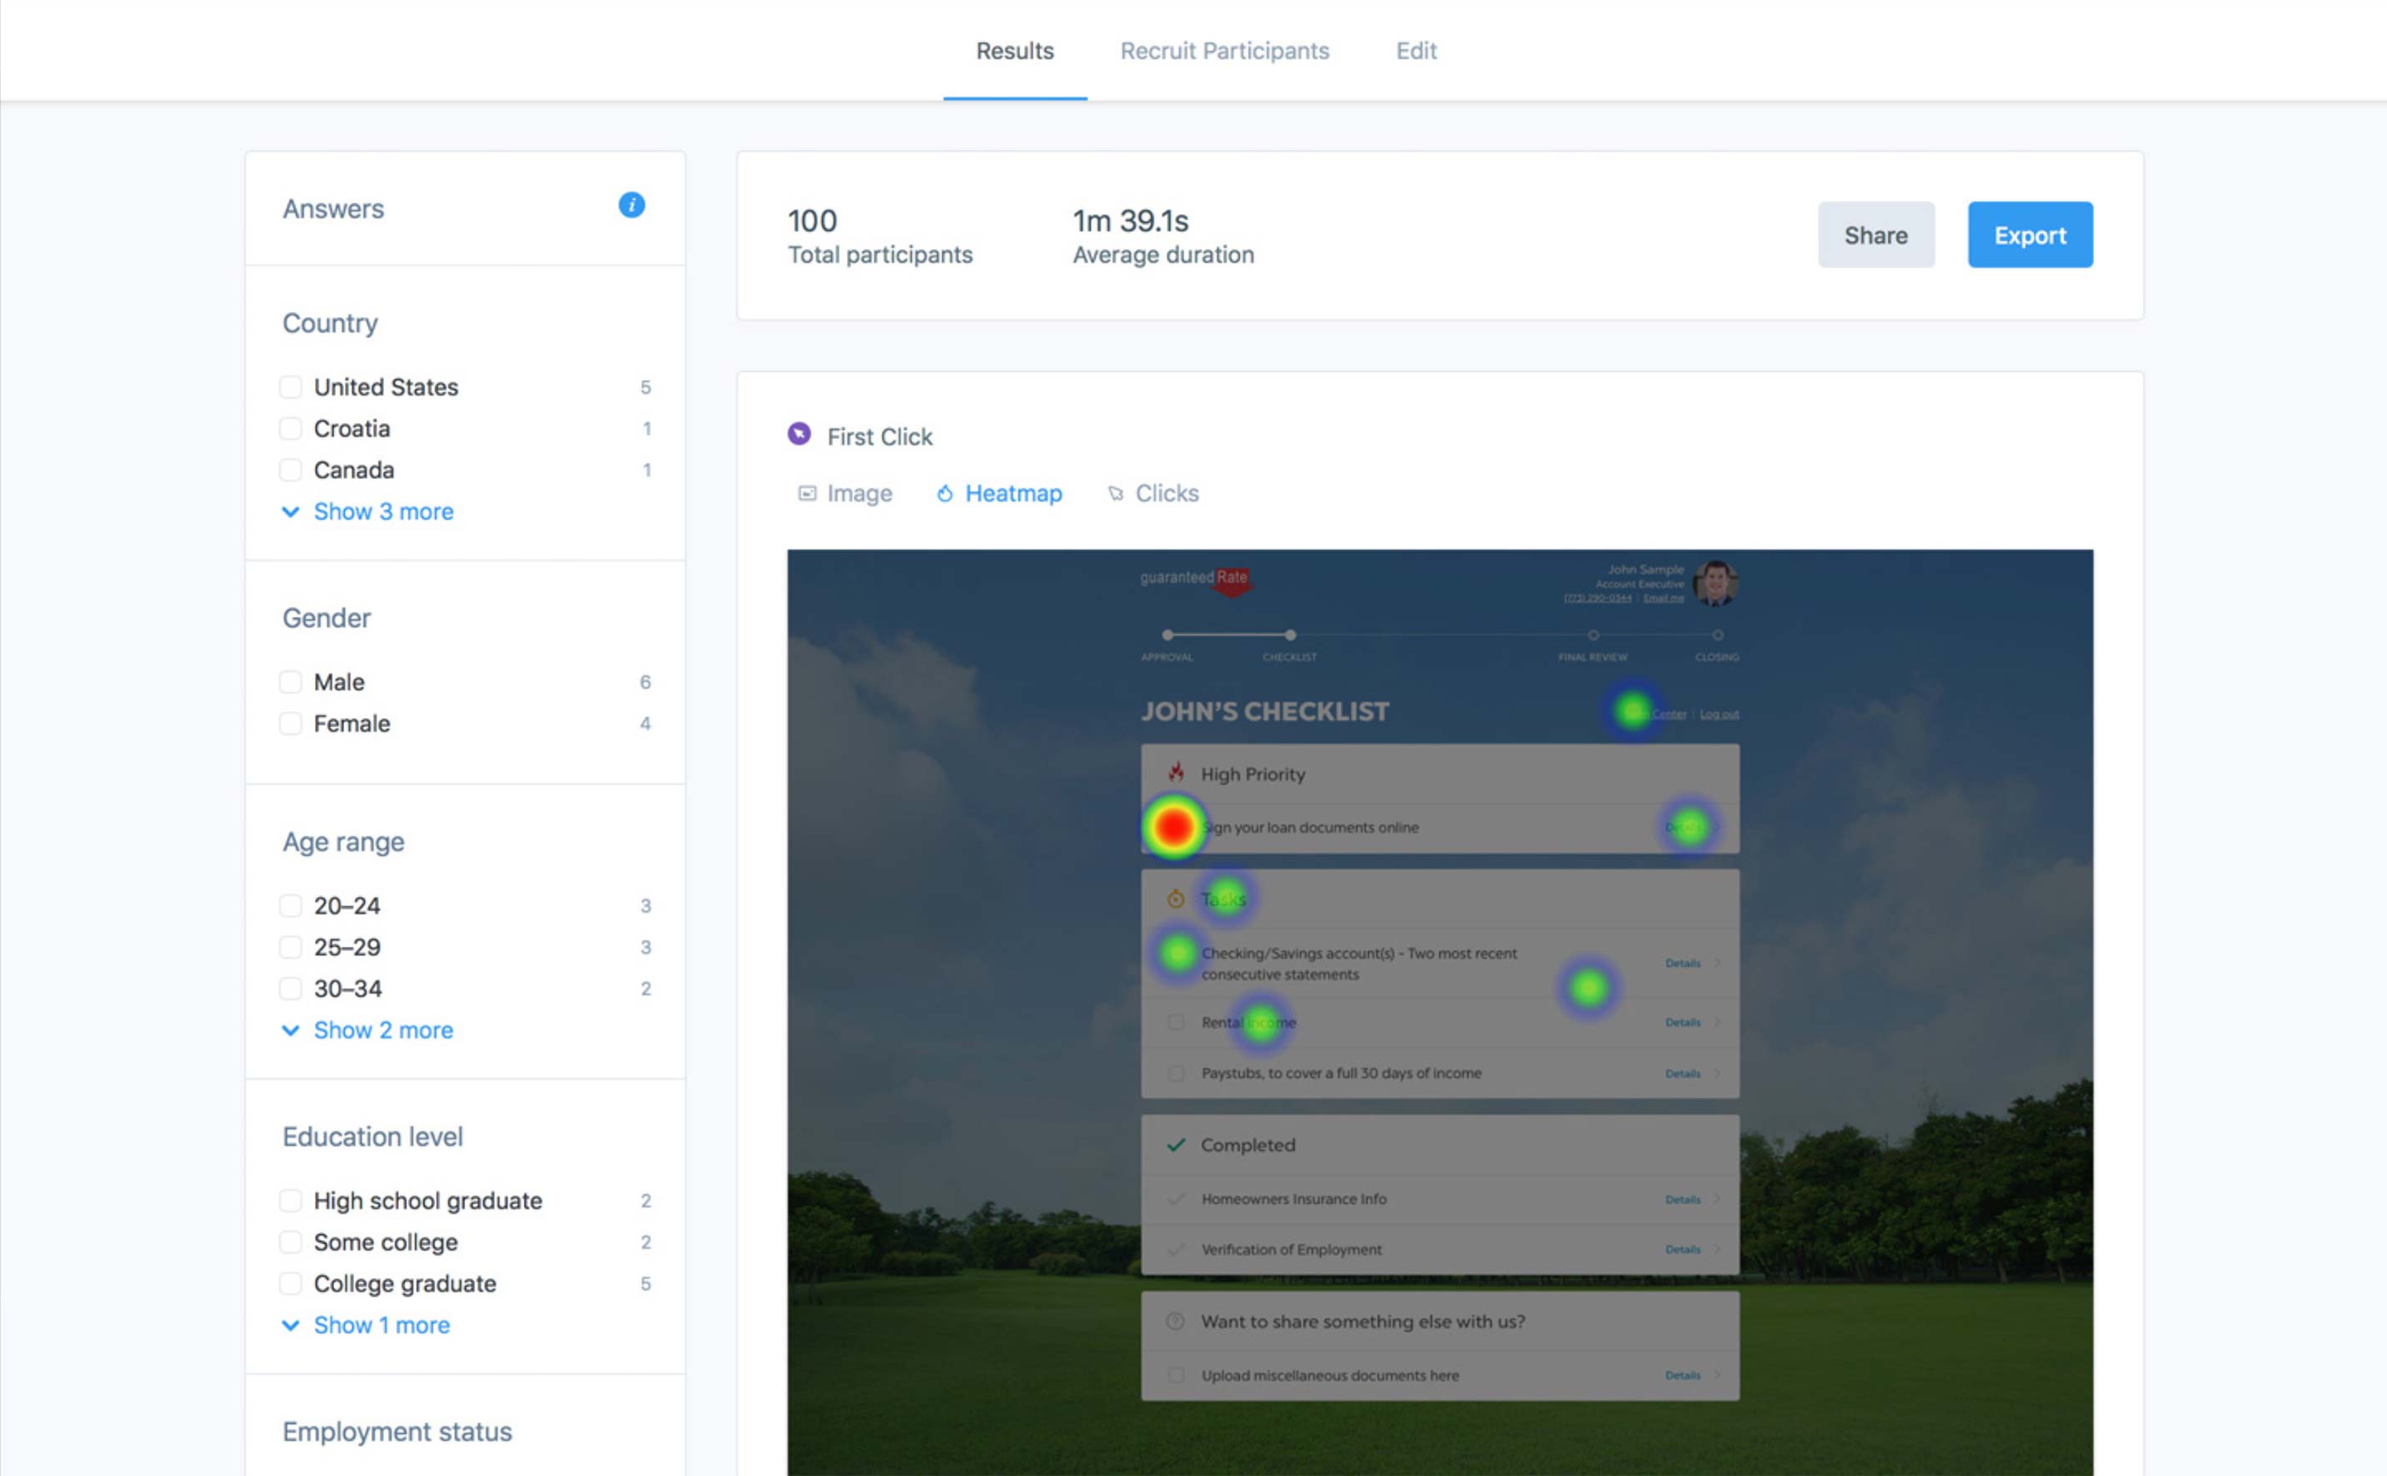Viewport: 2387px width, 1476px height.
Task: Click the Completed checkmark icon
Action: click(1177, 1145)
